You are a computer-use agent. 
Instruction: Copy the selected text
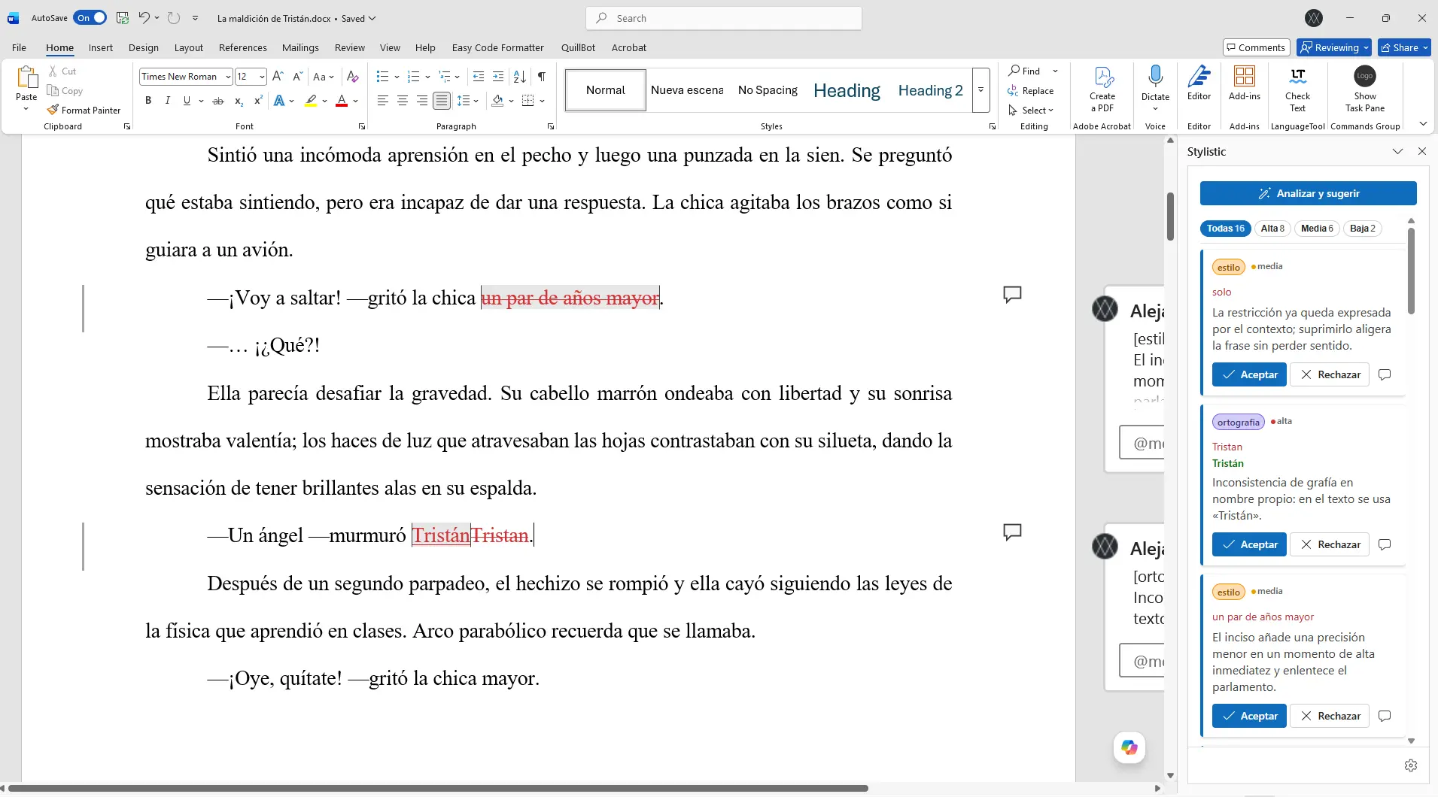pos(65,90)
